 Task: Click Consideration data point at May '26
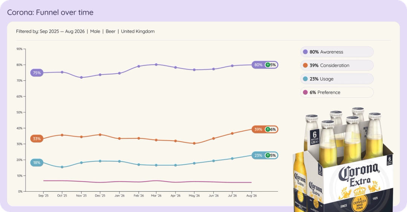(194, 143)
